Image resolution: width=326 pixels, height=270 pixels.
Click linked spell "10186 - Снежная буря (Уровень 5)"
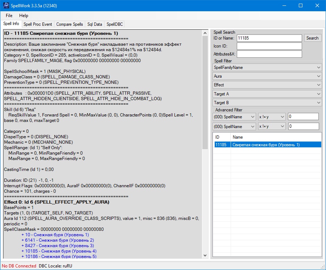[59, 256]
